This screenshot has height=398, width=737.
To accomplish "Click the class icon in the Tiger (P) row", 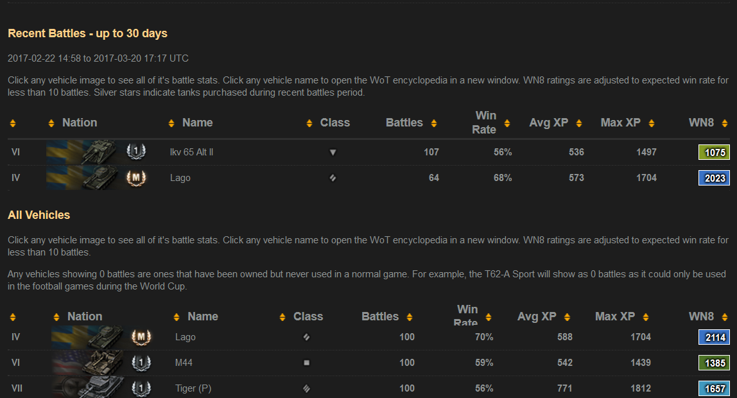I will point(306,388).
